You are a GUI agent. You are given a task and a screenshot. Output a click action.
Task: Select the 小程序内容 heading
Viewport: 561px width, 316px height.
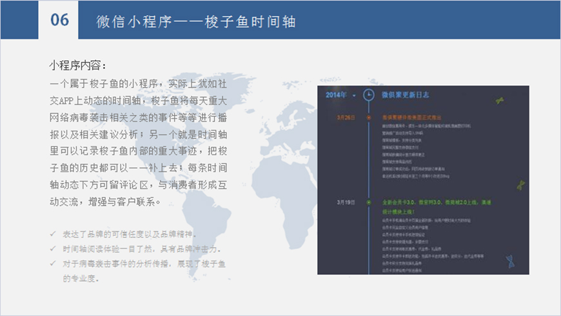(x=77, y=66)
